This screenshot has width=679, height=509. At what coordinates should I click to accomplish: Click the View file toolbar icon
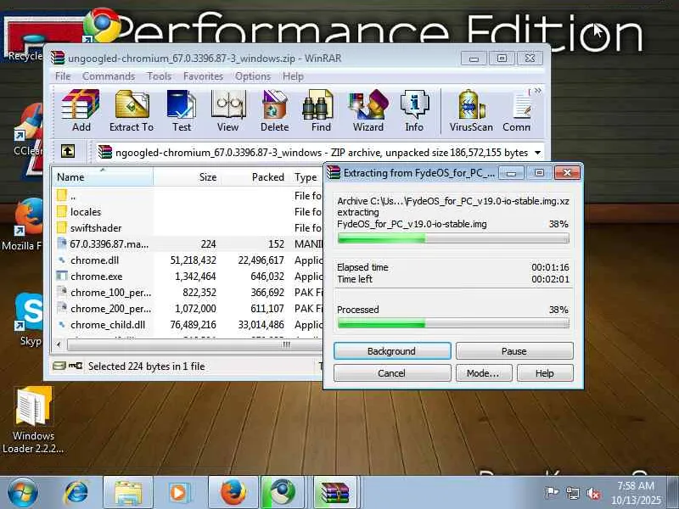tap(227, 111)
